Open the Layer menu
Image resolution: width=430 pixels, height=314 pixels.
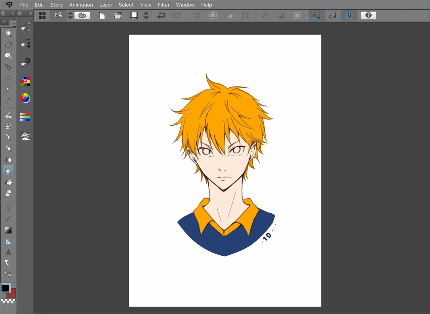point(106,5)
